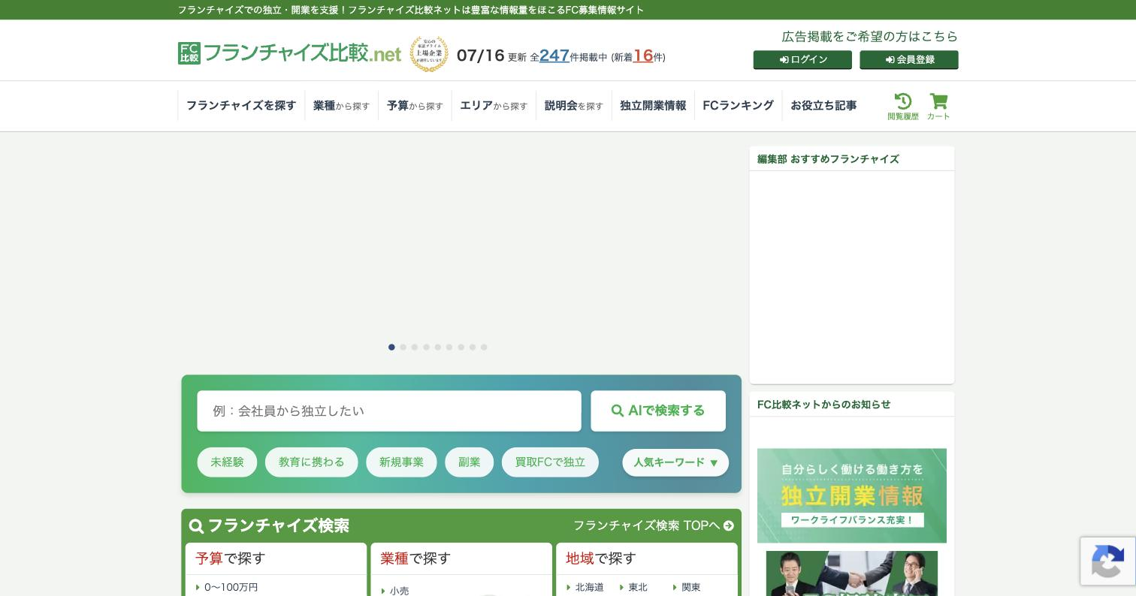Viewport: 1136px width, 596px height.
Task: Click 編集部 おすすめフランチャイズ heading
Action: pos(828,159)
